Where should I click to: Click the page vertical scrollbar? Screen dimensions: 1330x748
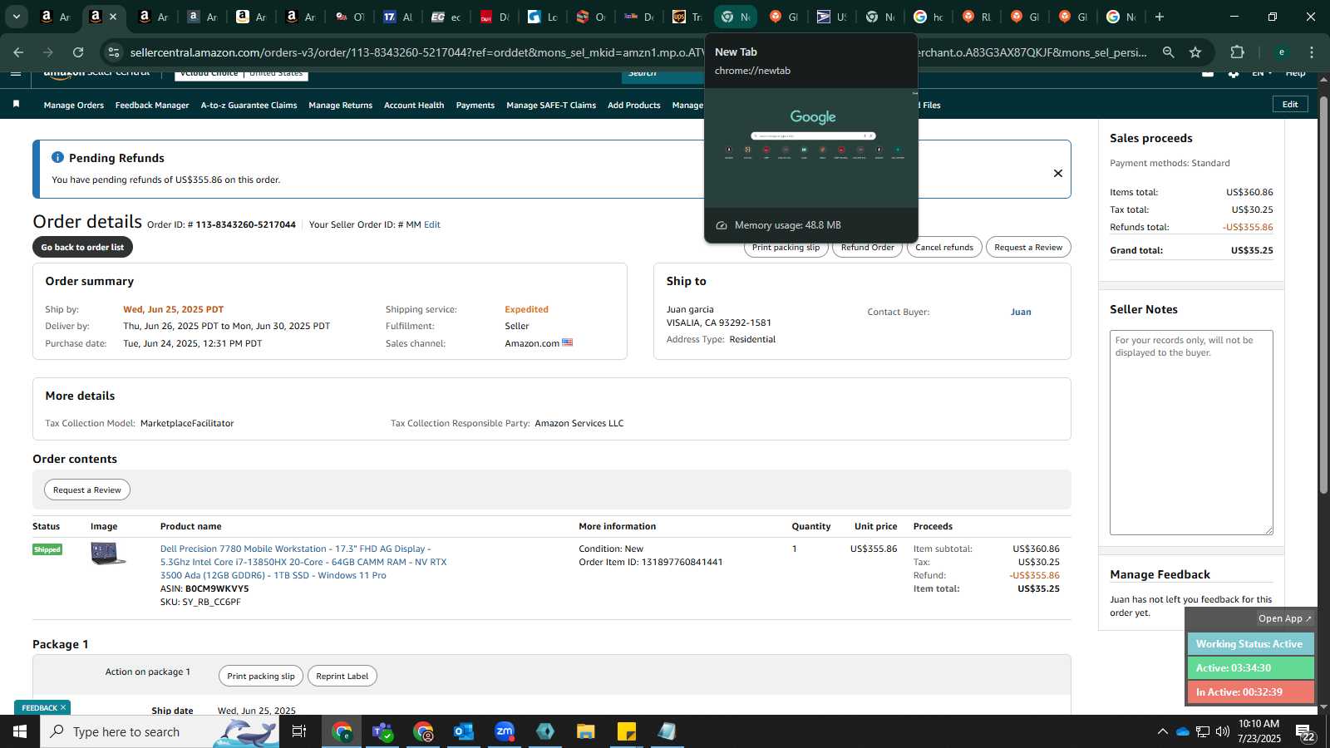pos(1324,295)
